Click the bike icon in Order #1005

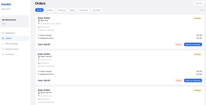tap(39, 27)
